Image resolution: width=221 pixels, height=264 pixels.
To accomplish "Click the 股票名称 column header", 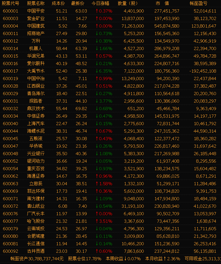I will pos(36,3).
